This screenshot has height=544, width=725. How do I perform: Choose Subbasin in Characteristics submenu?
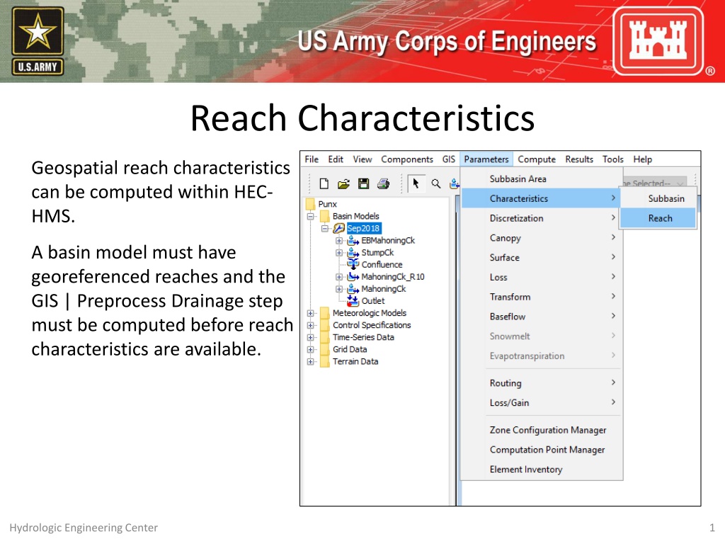(658, 198)
